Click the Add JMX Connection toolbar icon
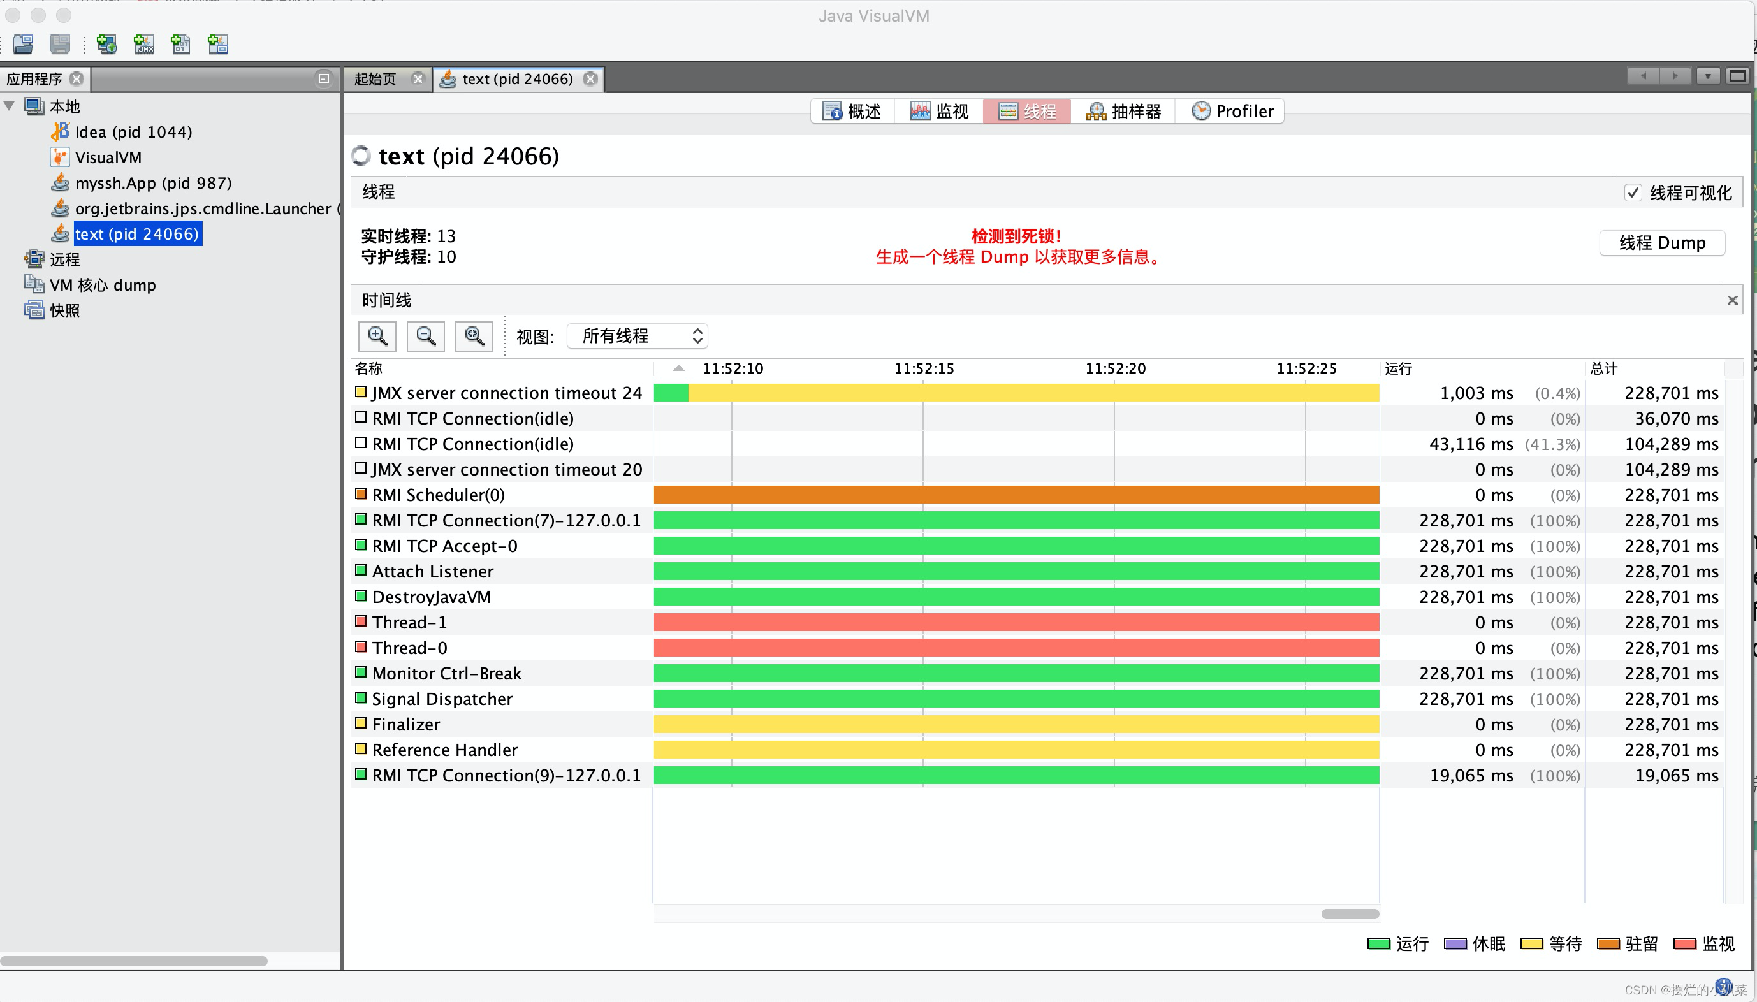 [x=144, y=44]
